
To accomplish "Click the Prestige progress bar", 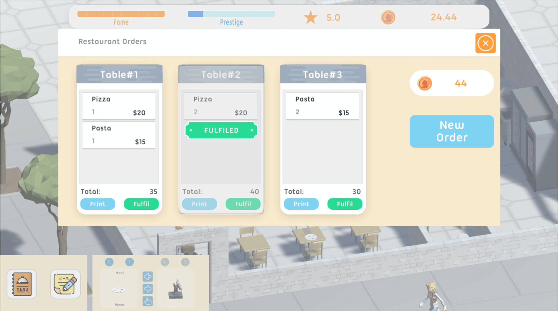I will (231, 14).
